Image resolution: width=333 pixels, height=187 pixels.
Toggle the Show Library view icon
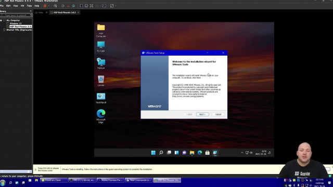tap(81, 6)
